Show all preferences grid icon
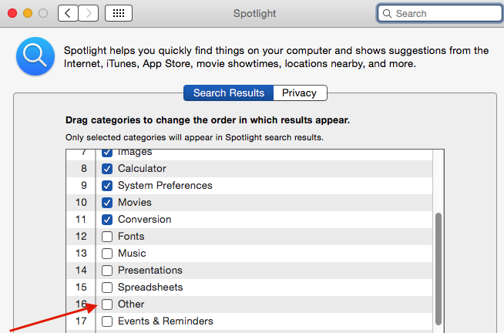Image resolution: width=504 pixels, height=333 pixels. pos(119,13)
